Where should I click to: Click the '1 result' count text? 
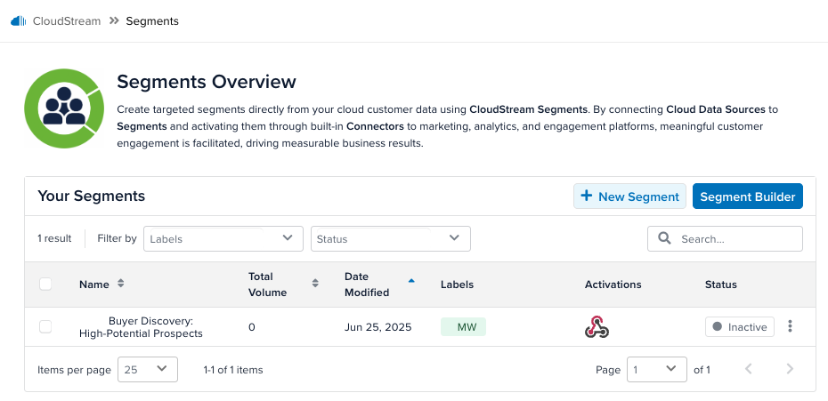54,238
